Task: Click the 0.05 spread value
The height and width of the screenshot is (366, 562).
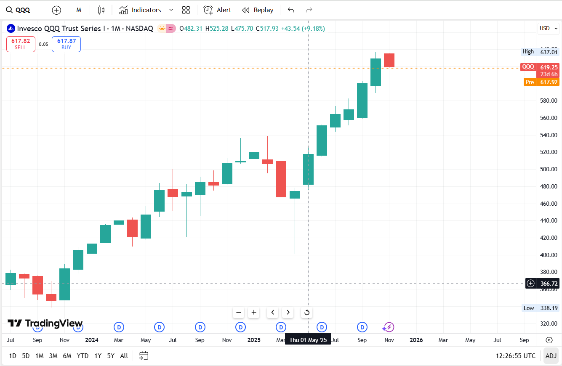Action: click(43, 44)
